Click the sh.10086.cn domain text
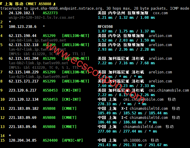 [135, 140]
